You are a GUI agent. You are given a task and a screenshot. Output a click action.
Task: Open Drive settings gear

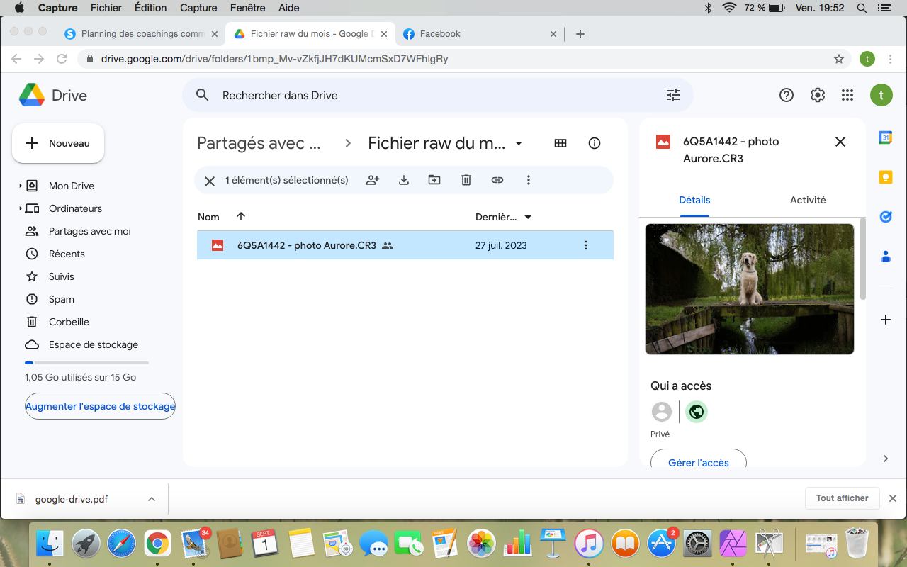click(x=818, y=95)
